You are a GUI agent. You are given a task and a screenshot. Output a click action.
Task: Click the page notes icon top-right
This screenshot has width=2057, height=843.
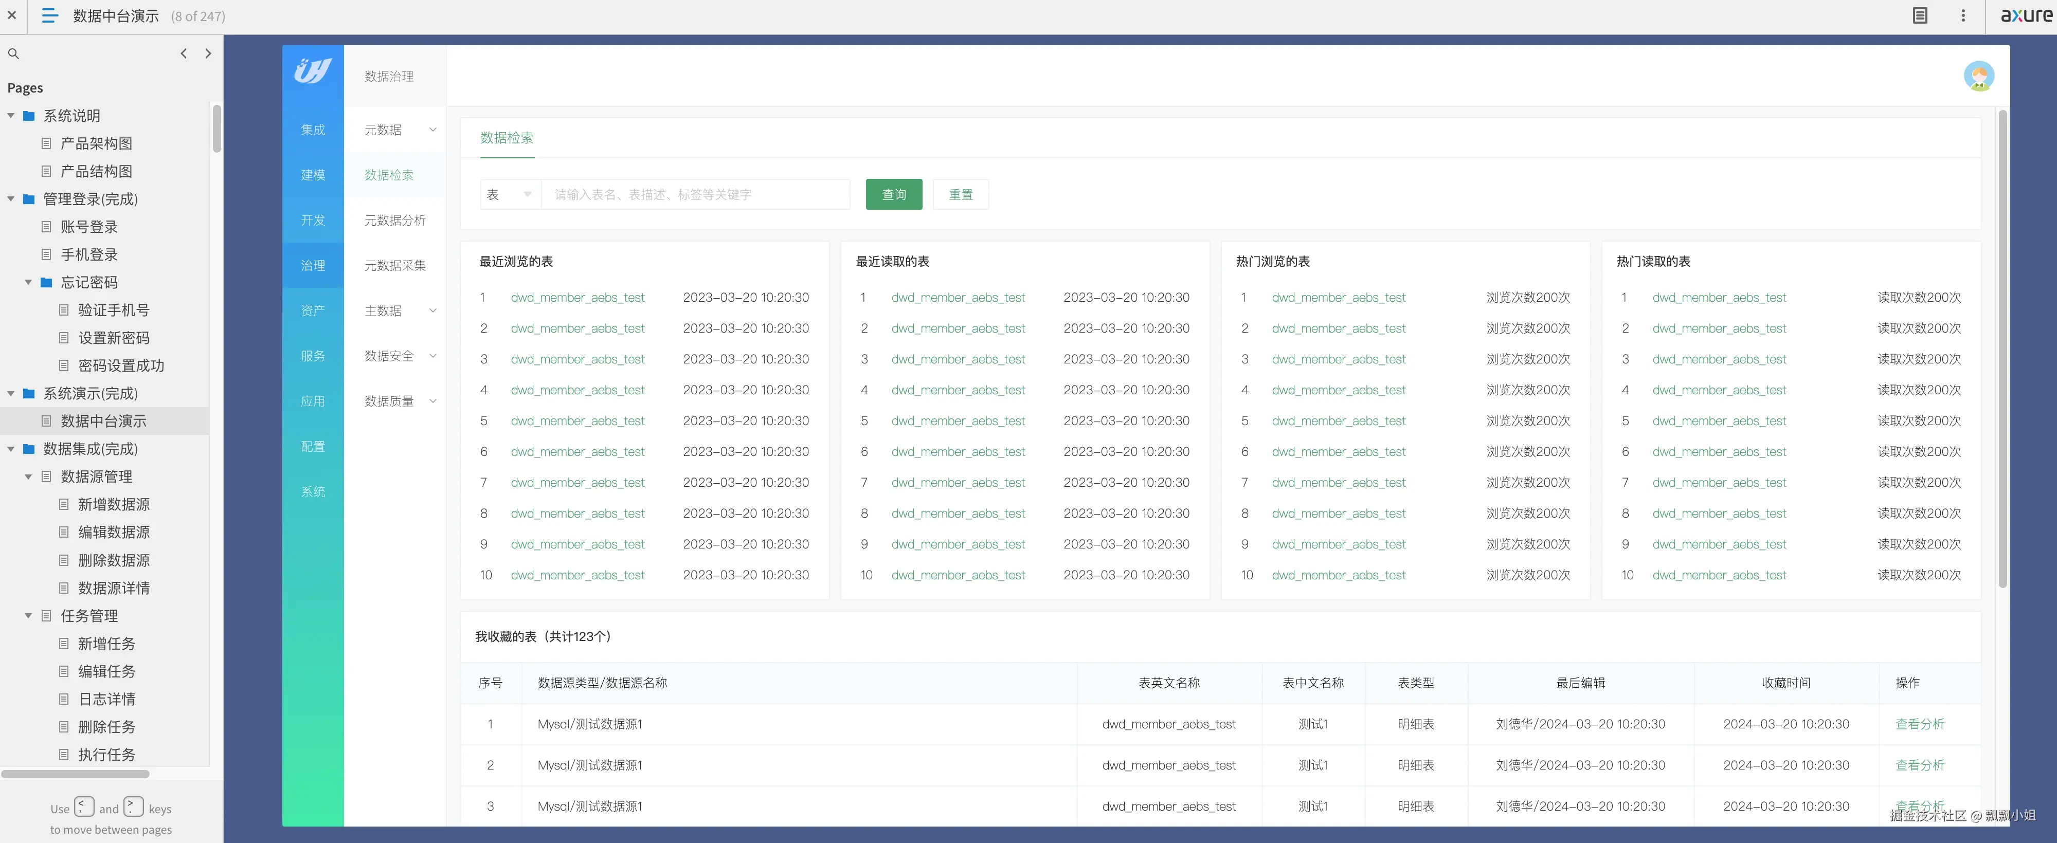(1920, 15)
